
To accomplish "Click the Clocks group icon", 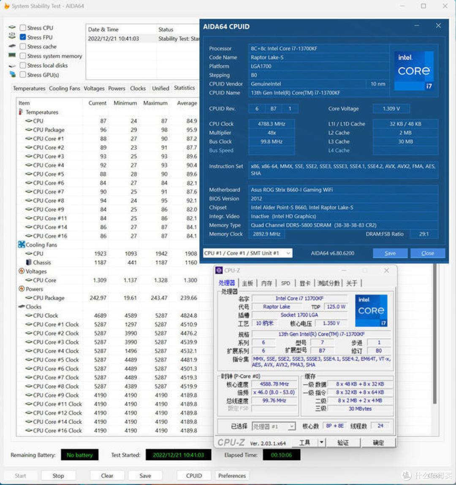I will 22,306.
